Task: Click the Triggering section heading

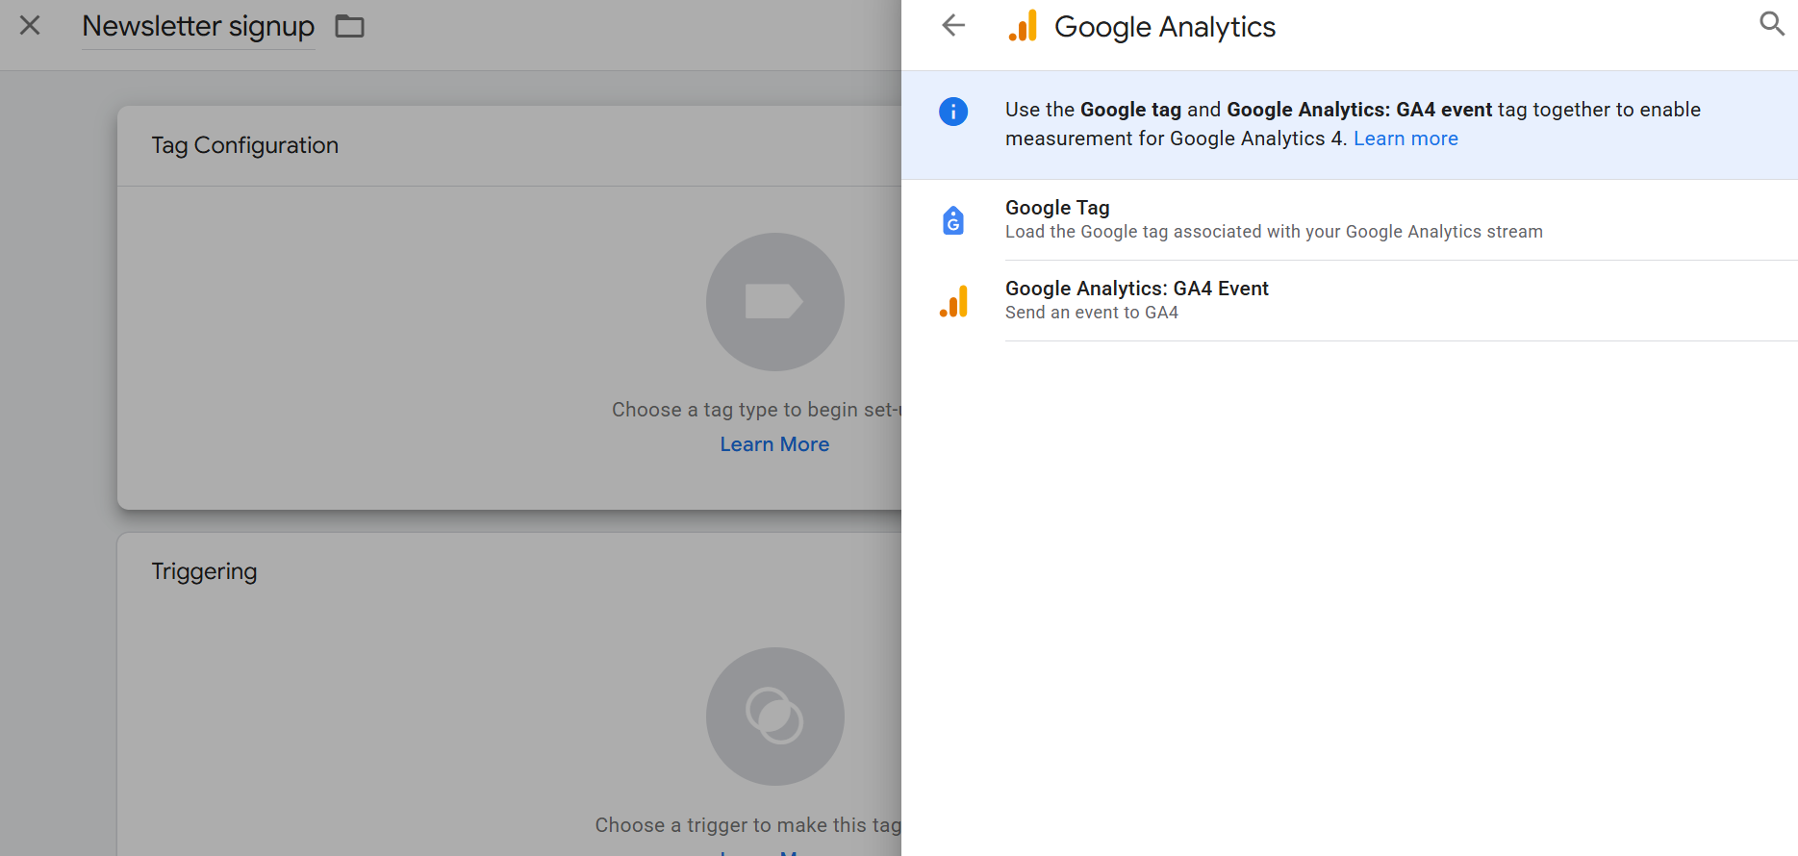Action: (x=204, y=571)
